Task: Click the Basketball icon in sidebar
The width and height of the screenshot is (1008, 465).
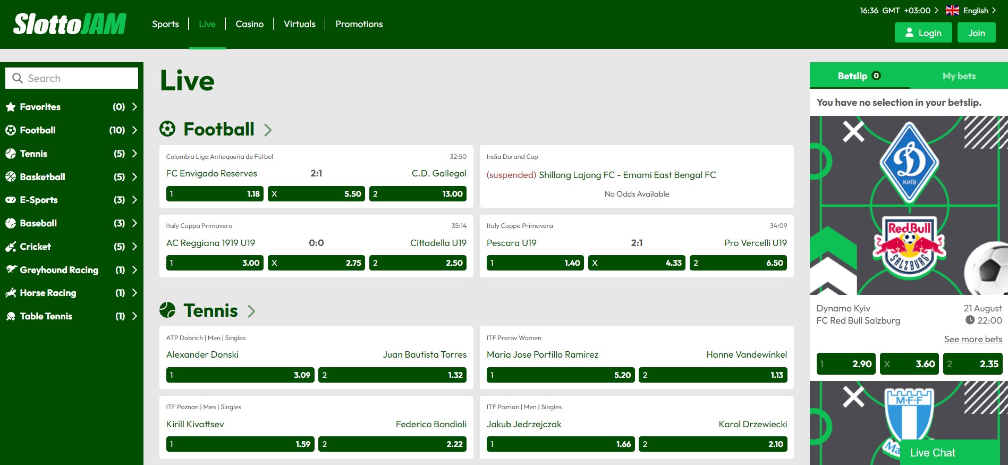Action: 11,177
